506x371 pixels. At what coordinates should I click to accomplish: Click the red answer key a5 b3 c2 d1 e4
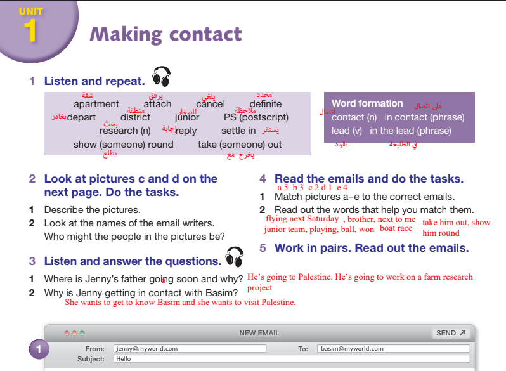coord(312,188)
